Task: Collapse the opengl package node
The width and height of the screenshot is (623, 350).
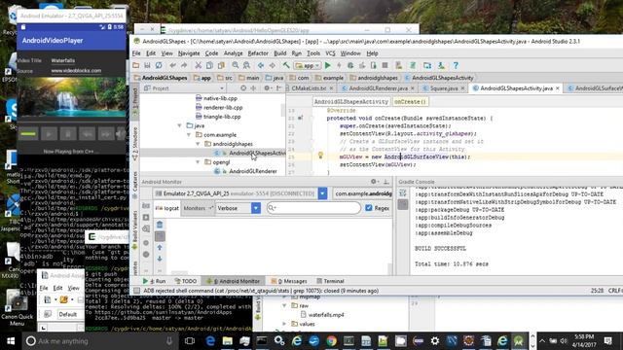Action: [x=198, y=162]
